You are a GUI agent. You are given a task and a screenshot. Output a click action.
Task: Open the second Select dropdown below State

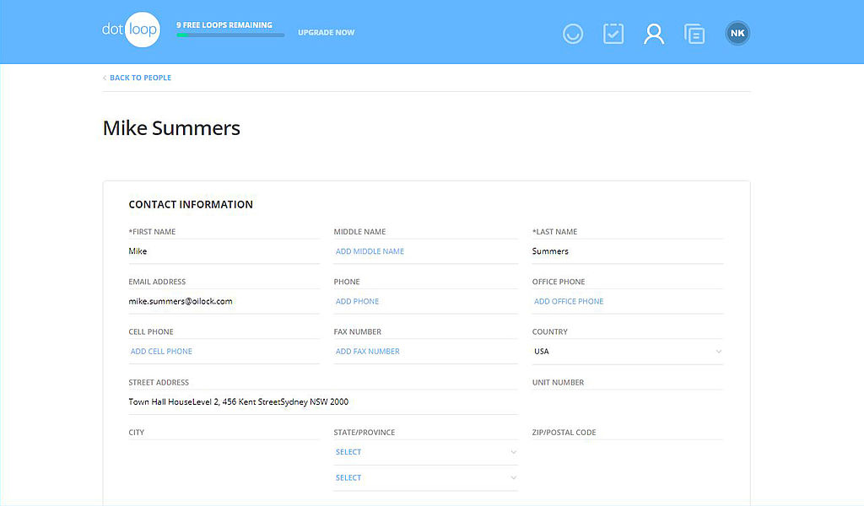pos(425,477)
